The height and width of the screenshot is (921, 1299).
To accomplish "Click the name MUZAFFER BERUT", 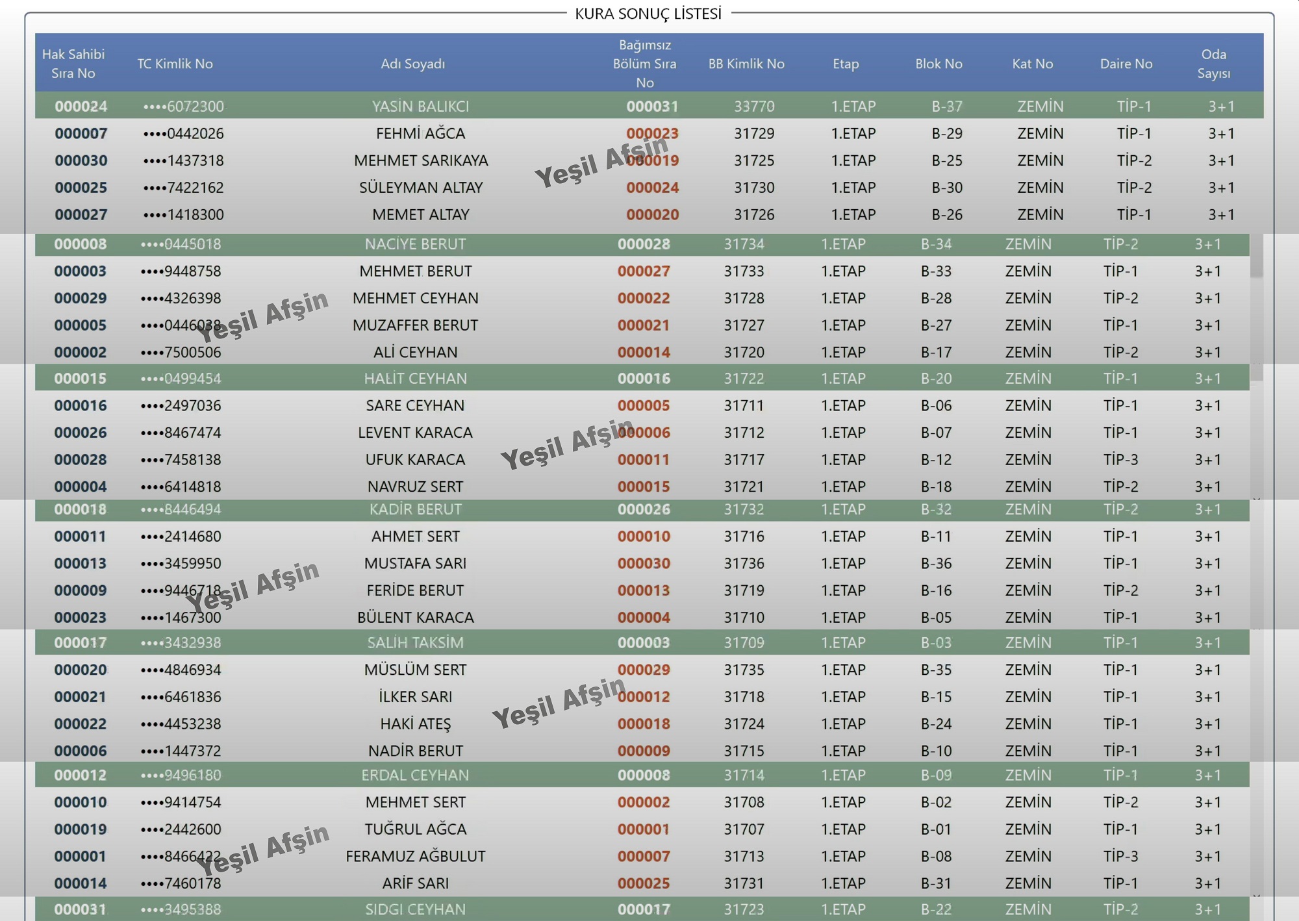I will (x=416, y=325).
